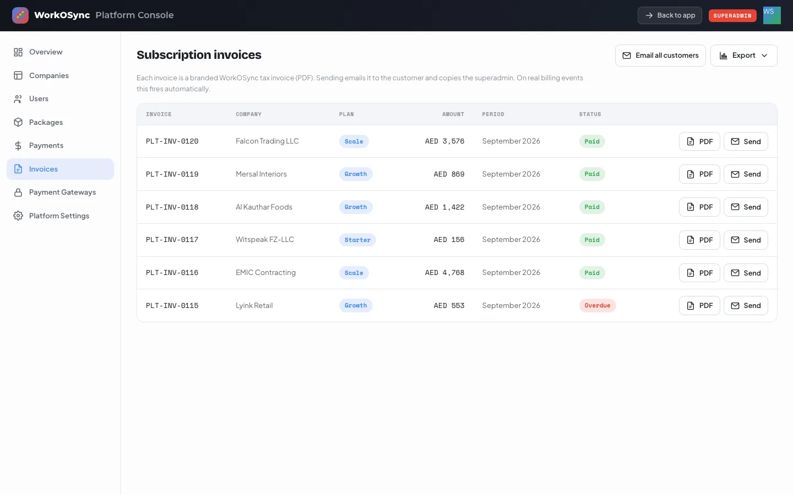This screenshot has height=495, width=793.
Task: Click the SUPERADMIN badge
Action: (732, 16)
